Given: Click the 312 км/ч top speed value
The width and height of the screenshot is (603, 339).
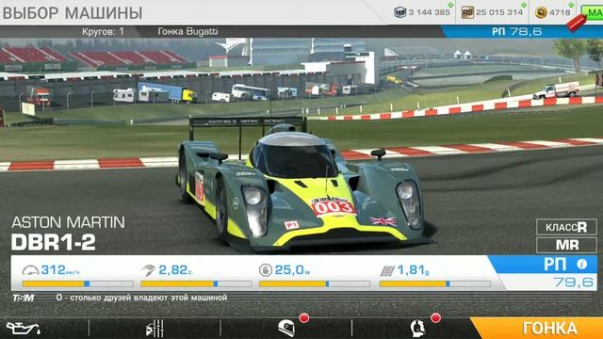Looking at the screenshot, I should [60, 270].
